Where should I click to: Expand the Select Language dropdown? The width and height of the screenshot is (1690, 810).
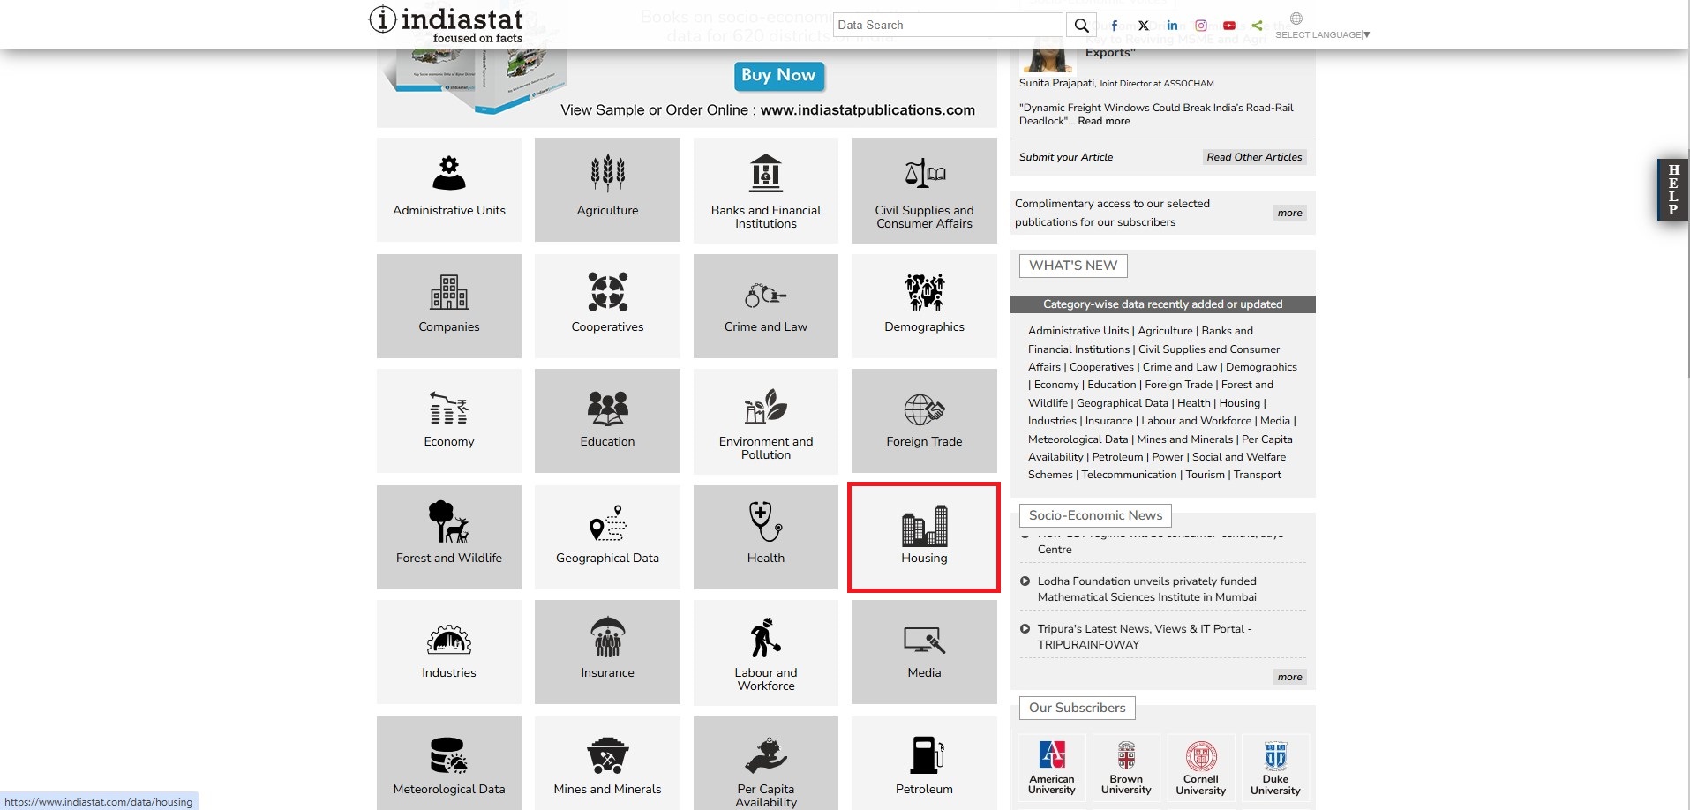(1321, 34)
